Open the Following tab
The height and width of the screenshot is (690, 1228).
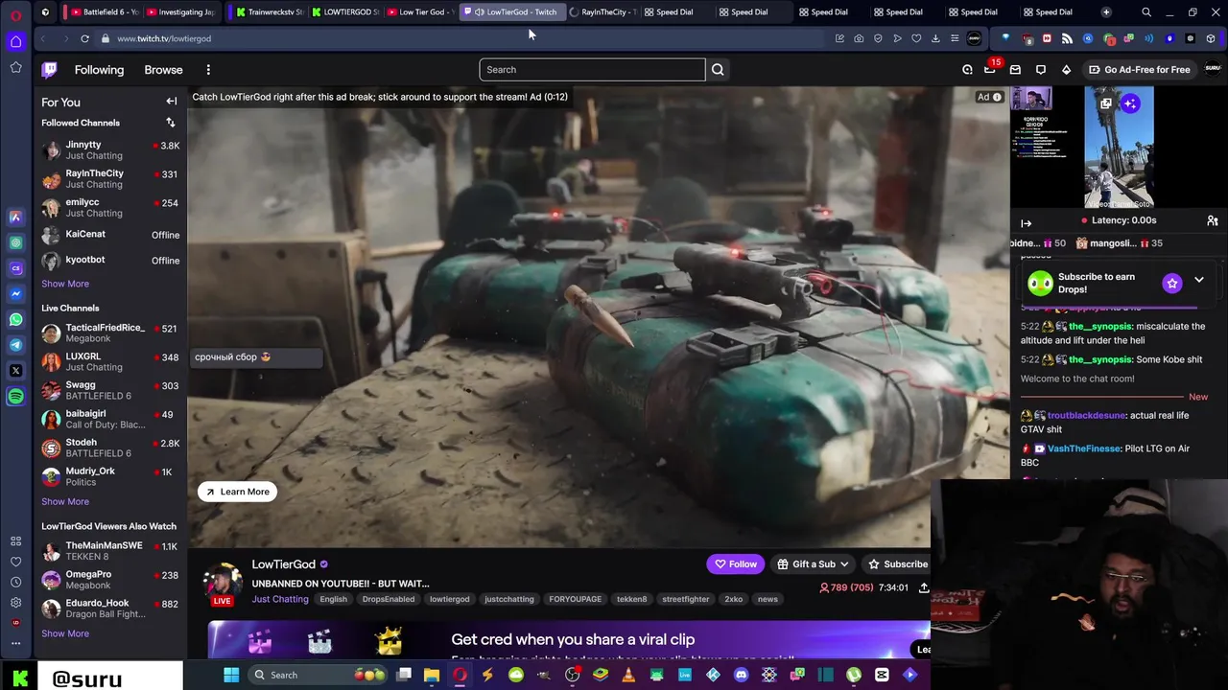click(99, 70)
